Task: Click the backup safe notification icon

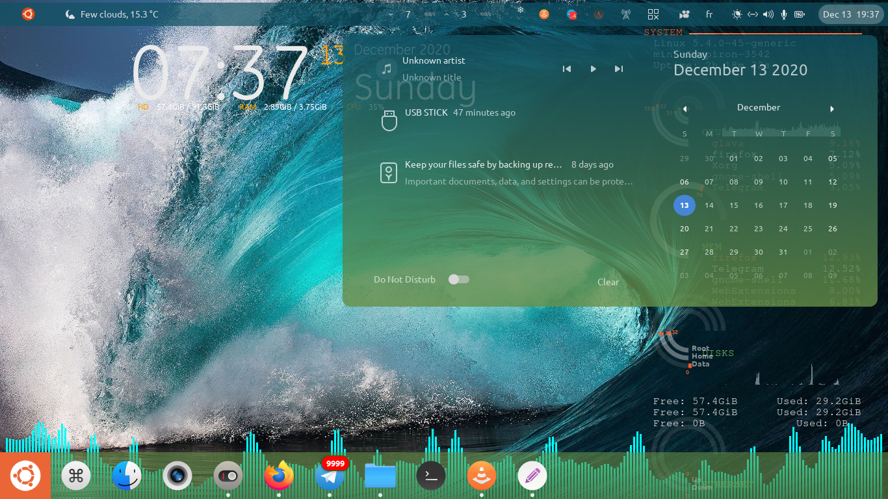Action: 389,173
